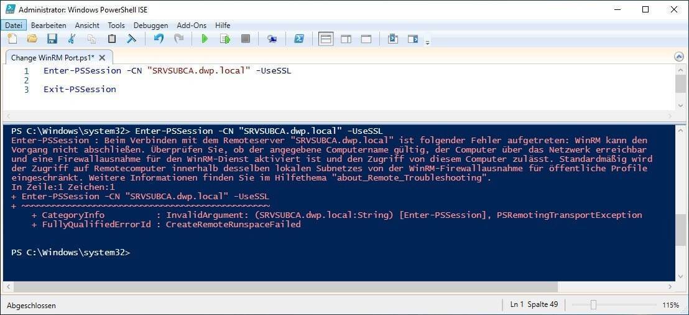Toggle script pane top layout

pyautogui.click(x=326, y=39)
